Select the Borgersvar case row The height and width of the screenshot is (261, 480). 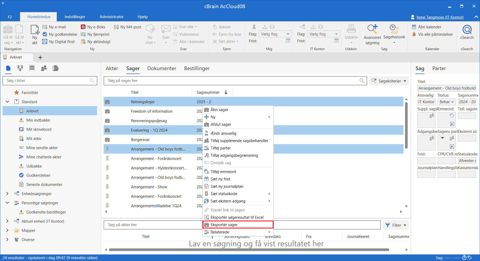coord(254,139)
